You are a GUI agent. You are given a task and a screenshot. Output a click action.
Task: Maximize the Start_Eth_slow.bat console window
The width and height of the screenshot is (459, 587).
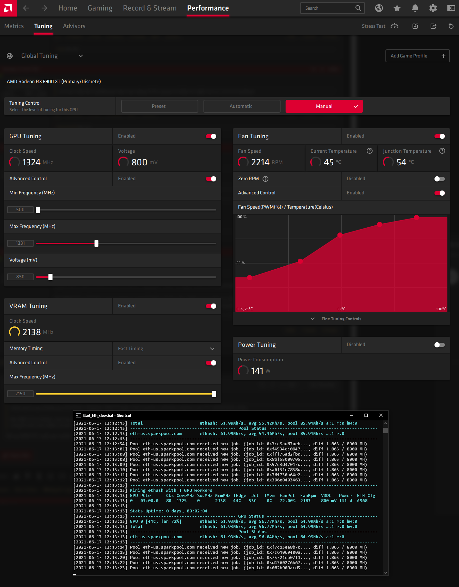pos(366,416)
